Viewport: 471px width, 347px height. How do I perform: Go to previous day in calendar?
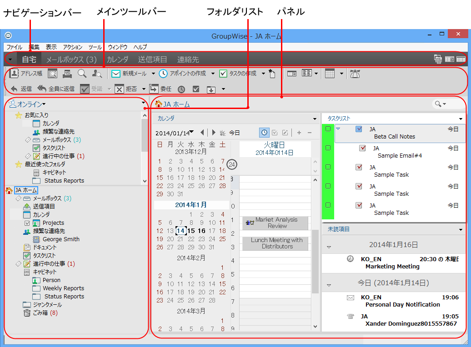coord(202,132)
